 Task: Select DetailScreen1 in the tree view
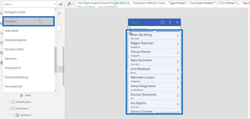click(x=24, y=102)
